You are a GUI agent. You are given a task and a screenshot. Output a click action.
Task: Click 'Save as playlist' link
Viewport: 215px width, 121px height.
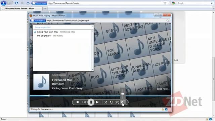(43, 27)
